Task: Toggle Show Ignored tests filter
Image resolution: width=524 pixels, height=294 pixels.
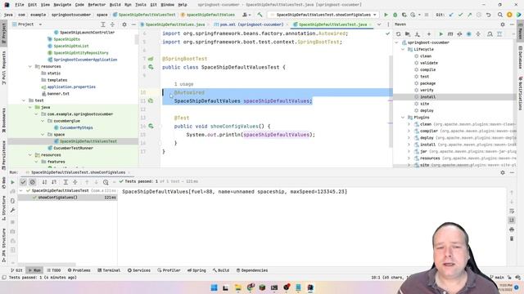Action: 33,182
